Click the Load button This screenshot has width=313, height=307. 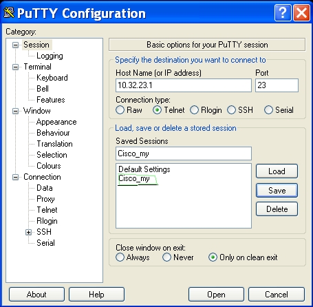277,171
